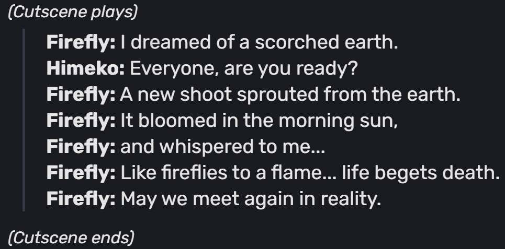Click the phrase "Like fireflies to a flame..."
Viewport: 505px width, 249px height.
(228, 175)
